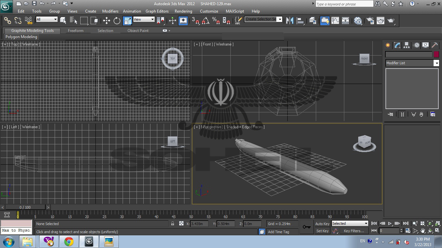
Task: Open the ribbon display options dropdown
Action: tap(166, 31)
